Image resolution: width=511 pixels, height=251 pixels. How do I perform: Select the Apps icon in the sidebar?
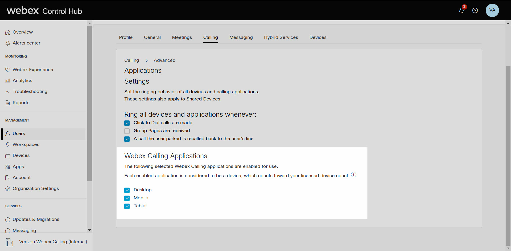[8, 167]
